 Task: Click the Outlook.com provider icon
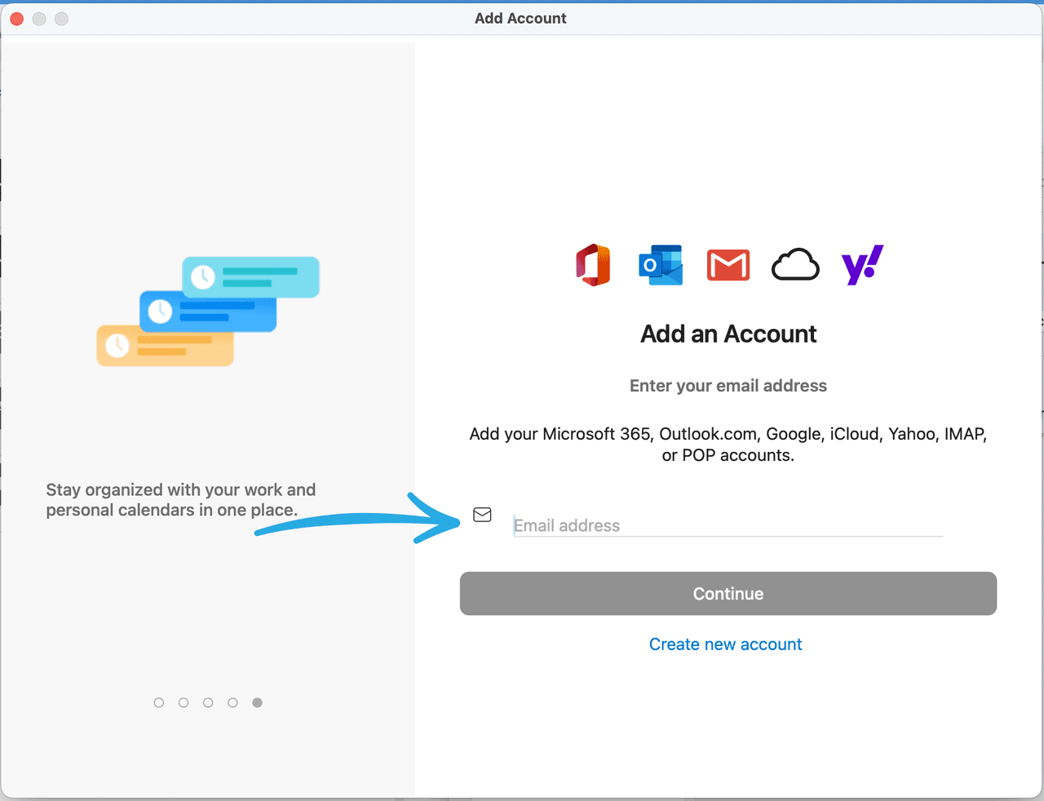tap(661, 264)
